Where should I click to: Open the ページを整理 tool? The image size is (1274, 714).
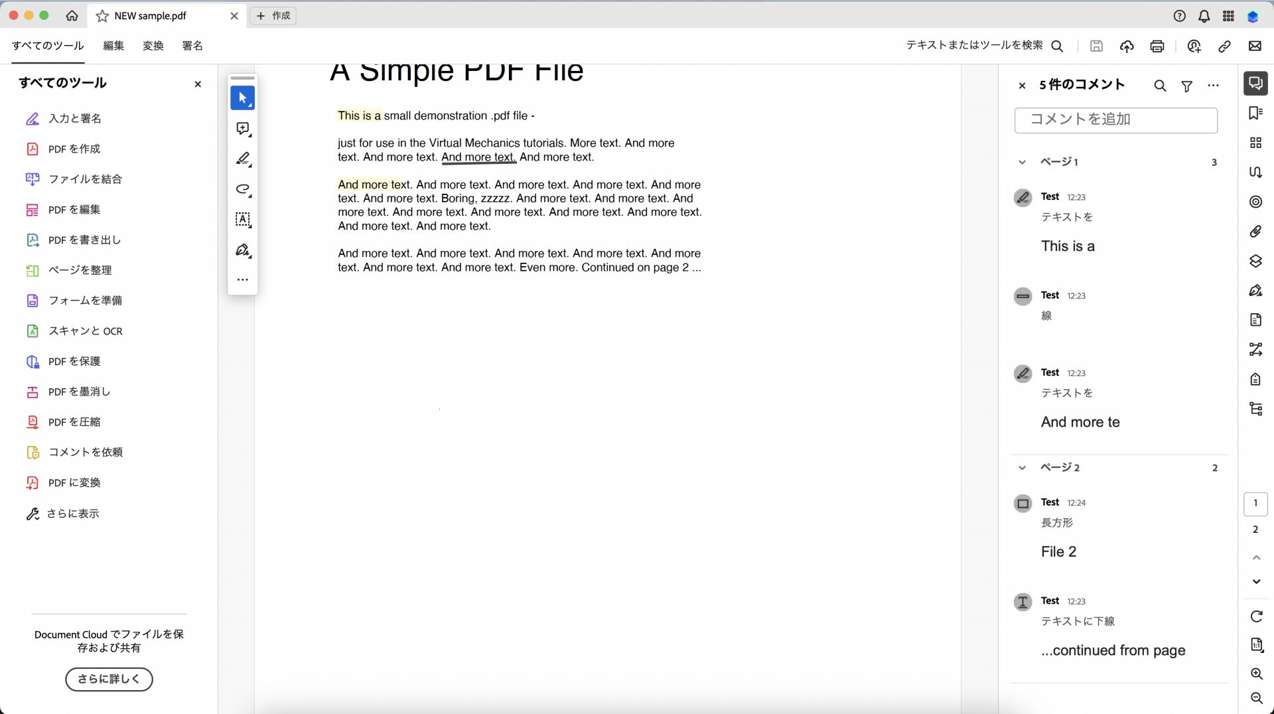click(68, 271)
